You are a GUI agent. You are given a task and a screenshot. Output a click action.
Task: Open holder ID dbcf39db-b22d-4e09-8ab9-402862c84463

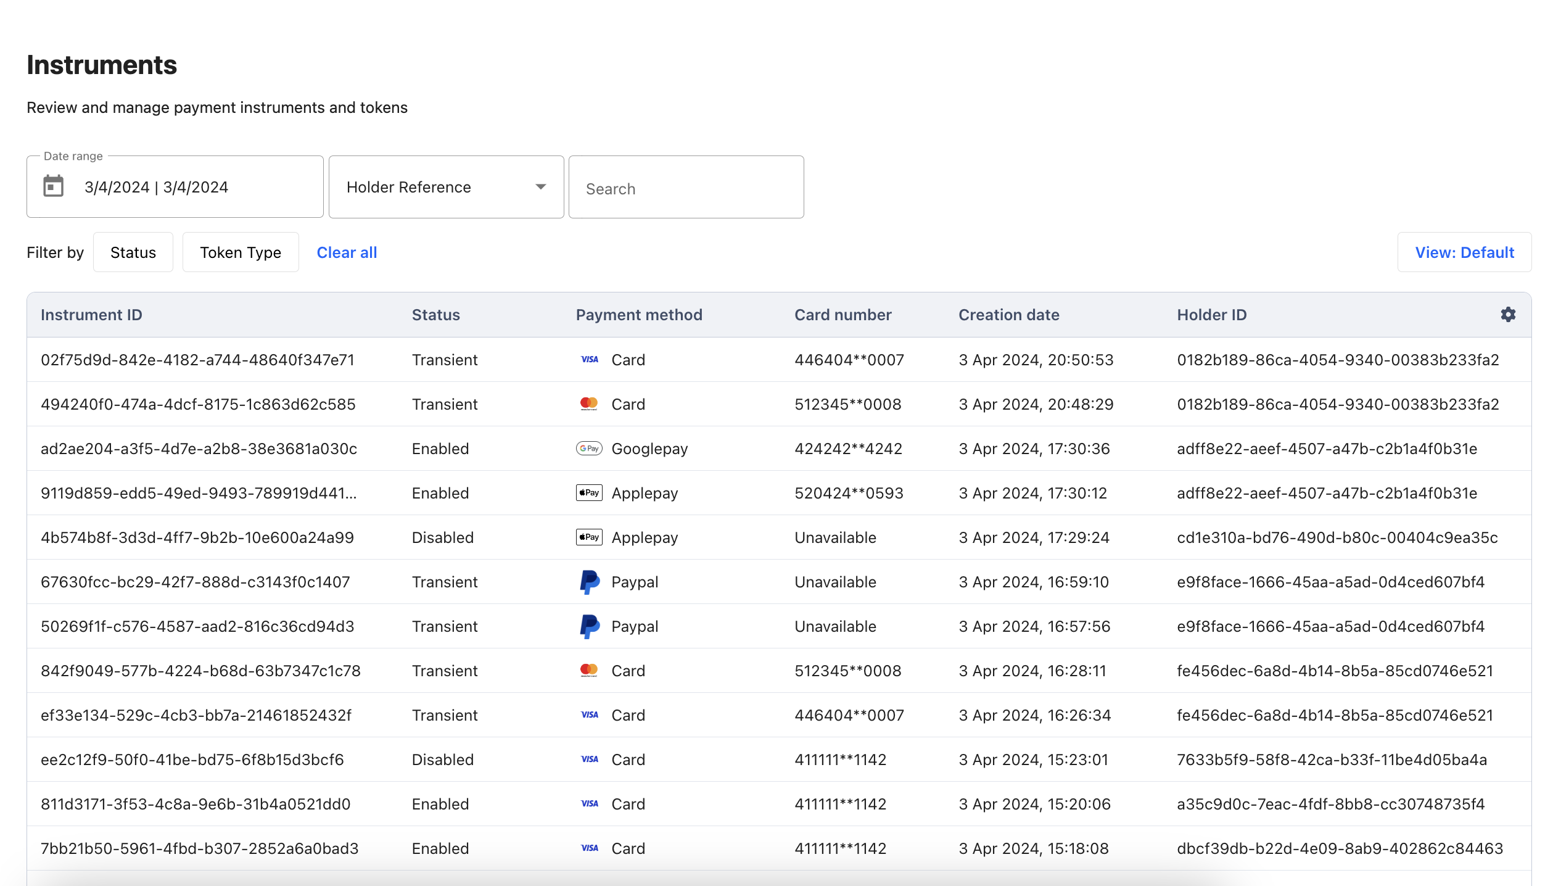coord(1340,848)
